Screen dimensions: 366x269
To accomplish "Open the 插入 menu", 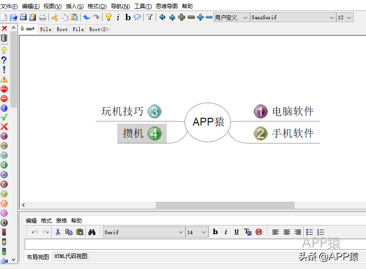I will tap(75, 6).
